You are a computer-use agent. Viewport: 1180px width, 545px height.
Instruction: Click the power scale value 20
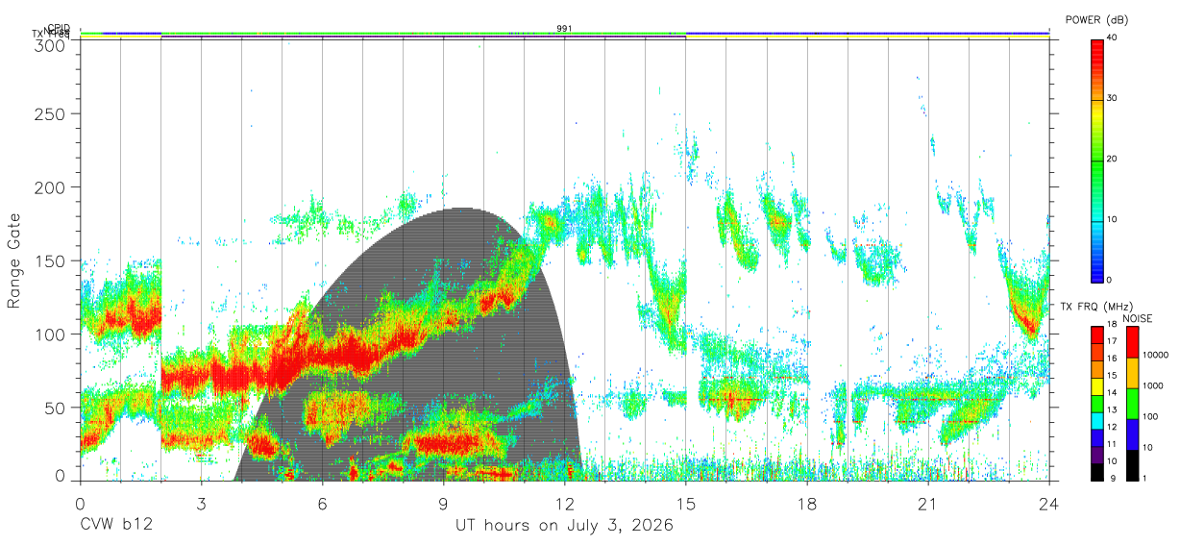point(1113,159)
